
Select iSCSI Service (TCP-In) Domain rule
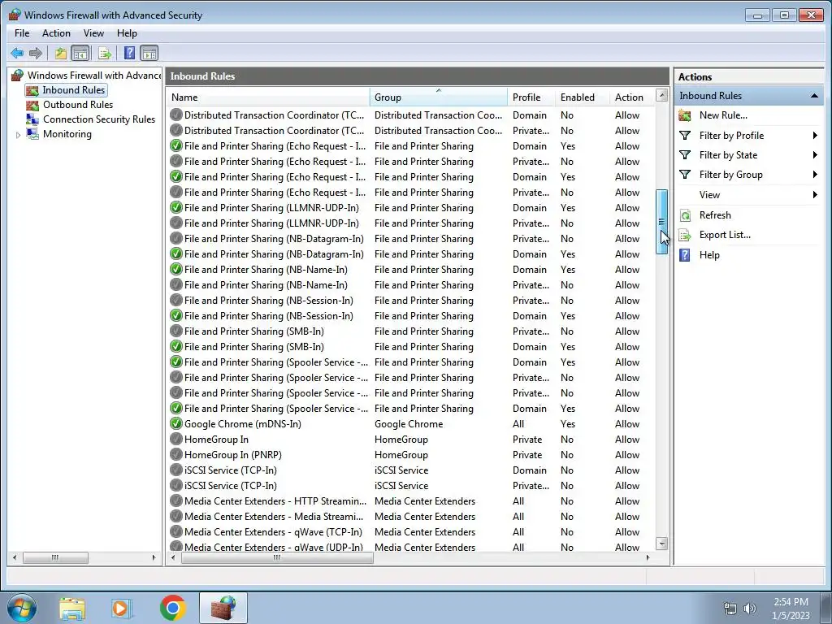[x=411, y=470]
